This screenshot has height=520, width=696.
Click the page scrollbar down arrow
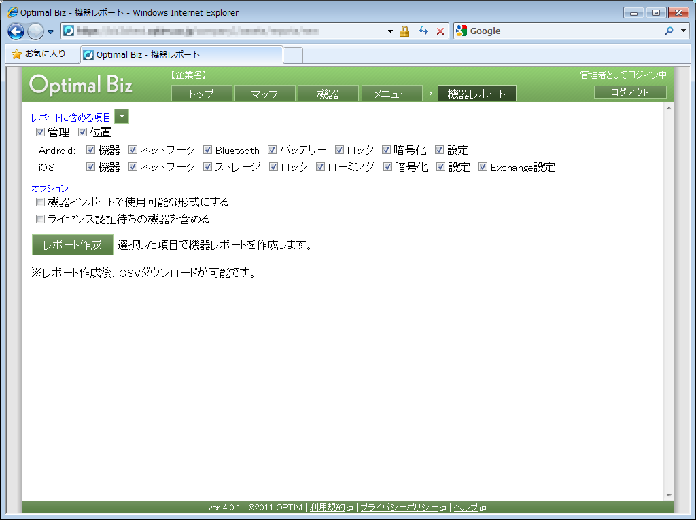(x=669, y=496)
